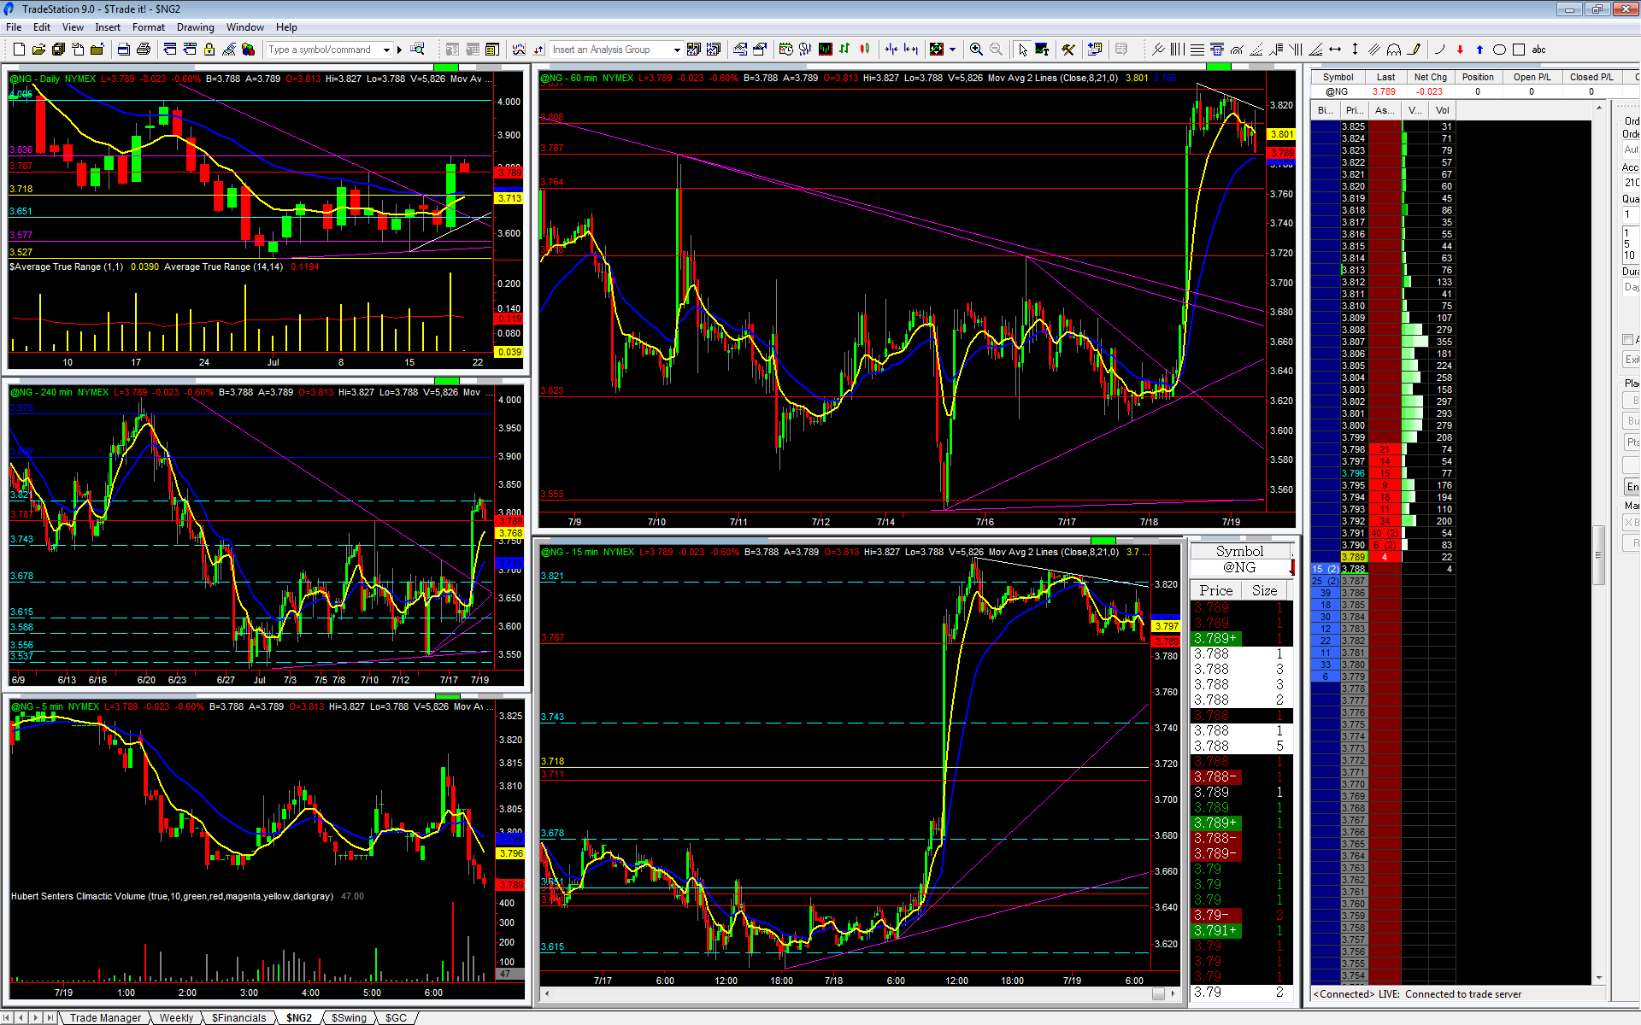Screen dimensions: 1641x1025
Task: Click first workspace tab scroll arrow
Action: [x=7, y=1017]
